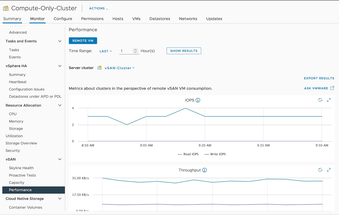Maximize the Throughput chart
This screenshot has height=215, width=339.
(329, 170)
